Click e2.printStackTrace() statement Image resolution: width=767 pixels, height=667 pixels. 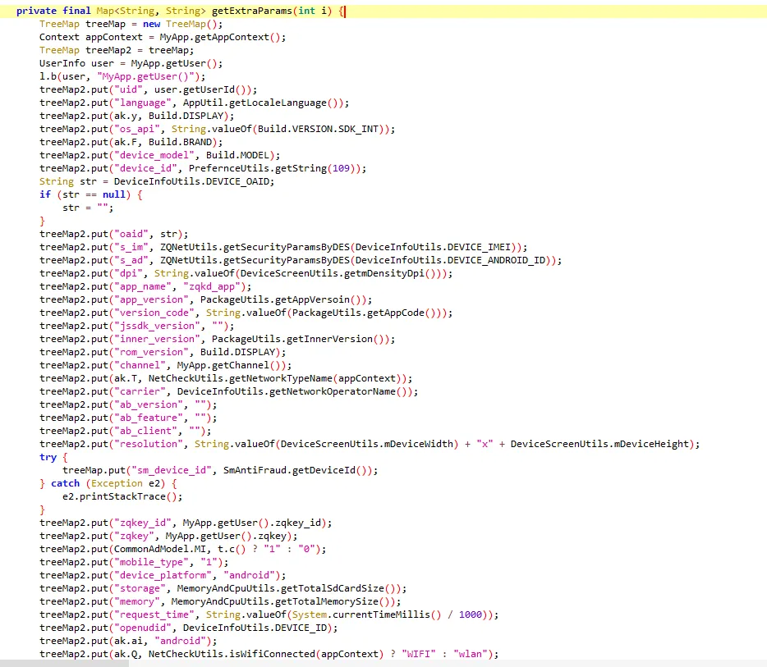(122, 497)
